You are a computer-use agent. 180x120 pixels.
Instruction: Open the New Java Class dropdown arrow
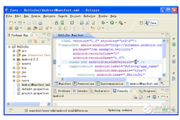(21, 28)
